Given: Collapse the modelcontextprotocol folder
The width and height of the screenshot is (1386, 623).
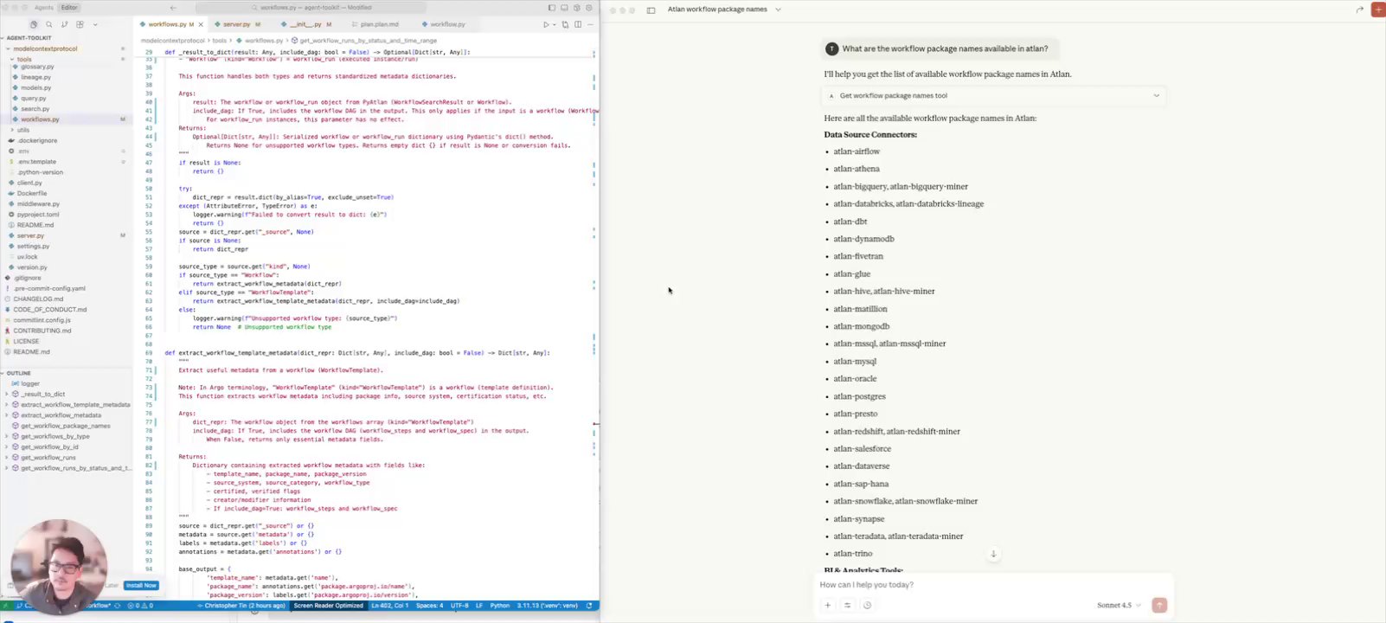Looking at the screenshot, I should pyautogui.click(x=45, y=48).
